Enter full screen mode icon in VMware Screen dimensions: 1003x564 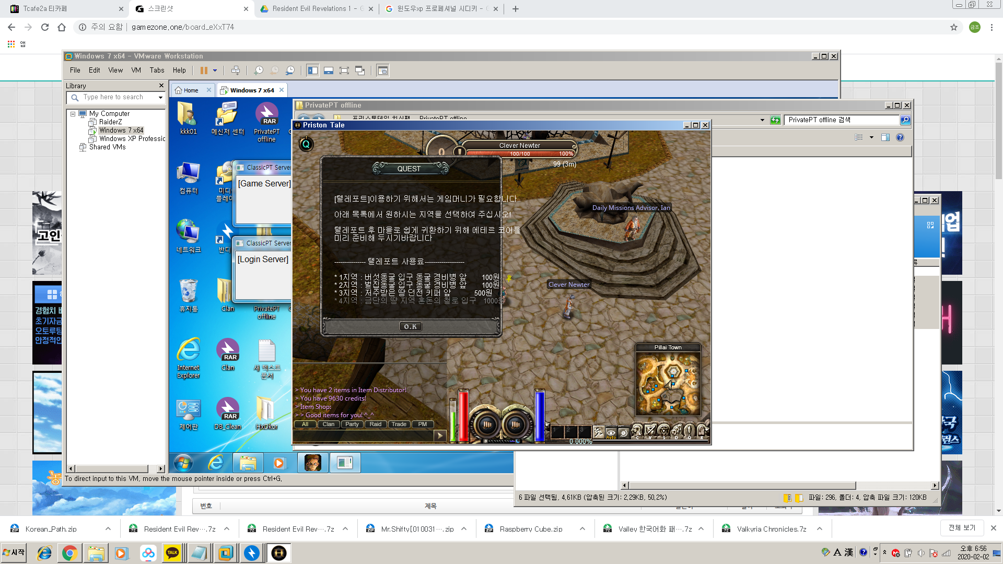click(x=344, y=70)
